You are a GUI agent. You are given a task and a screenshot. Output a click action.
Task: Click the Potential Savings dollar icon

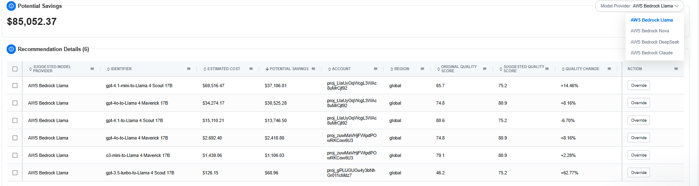coord(11,6)
